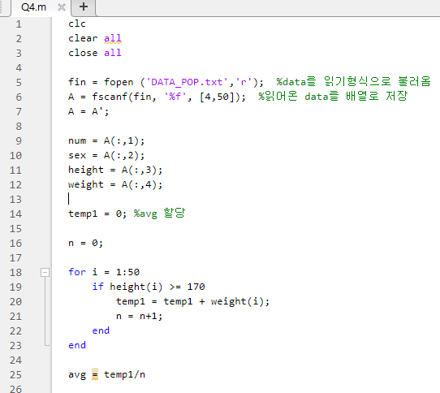Click the temp1 + weight(i) expression
The width and height of the screenshot is (440, 393).
(x=214, y=301)
